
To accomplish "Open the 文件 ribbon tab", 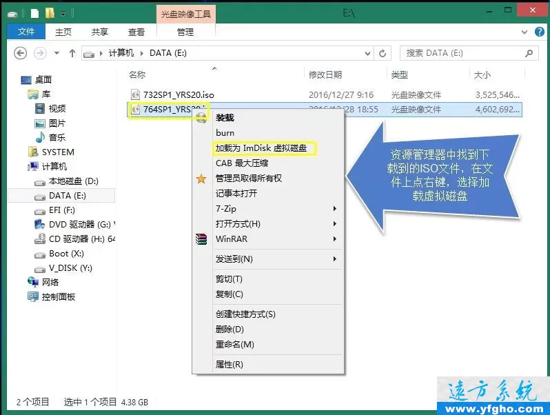I will 26,32.
